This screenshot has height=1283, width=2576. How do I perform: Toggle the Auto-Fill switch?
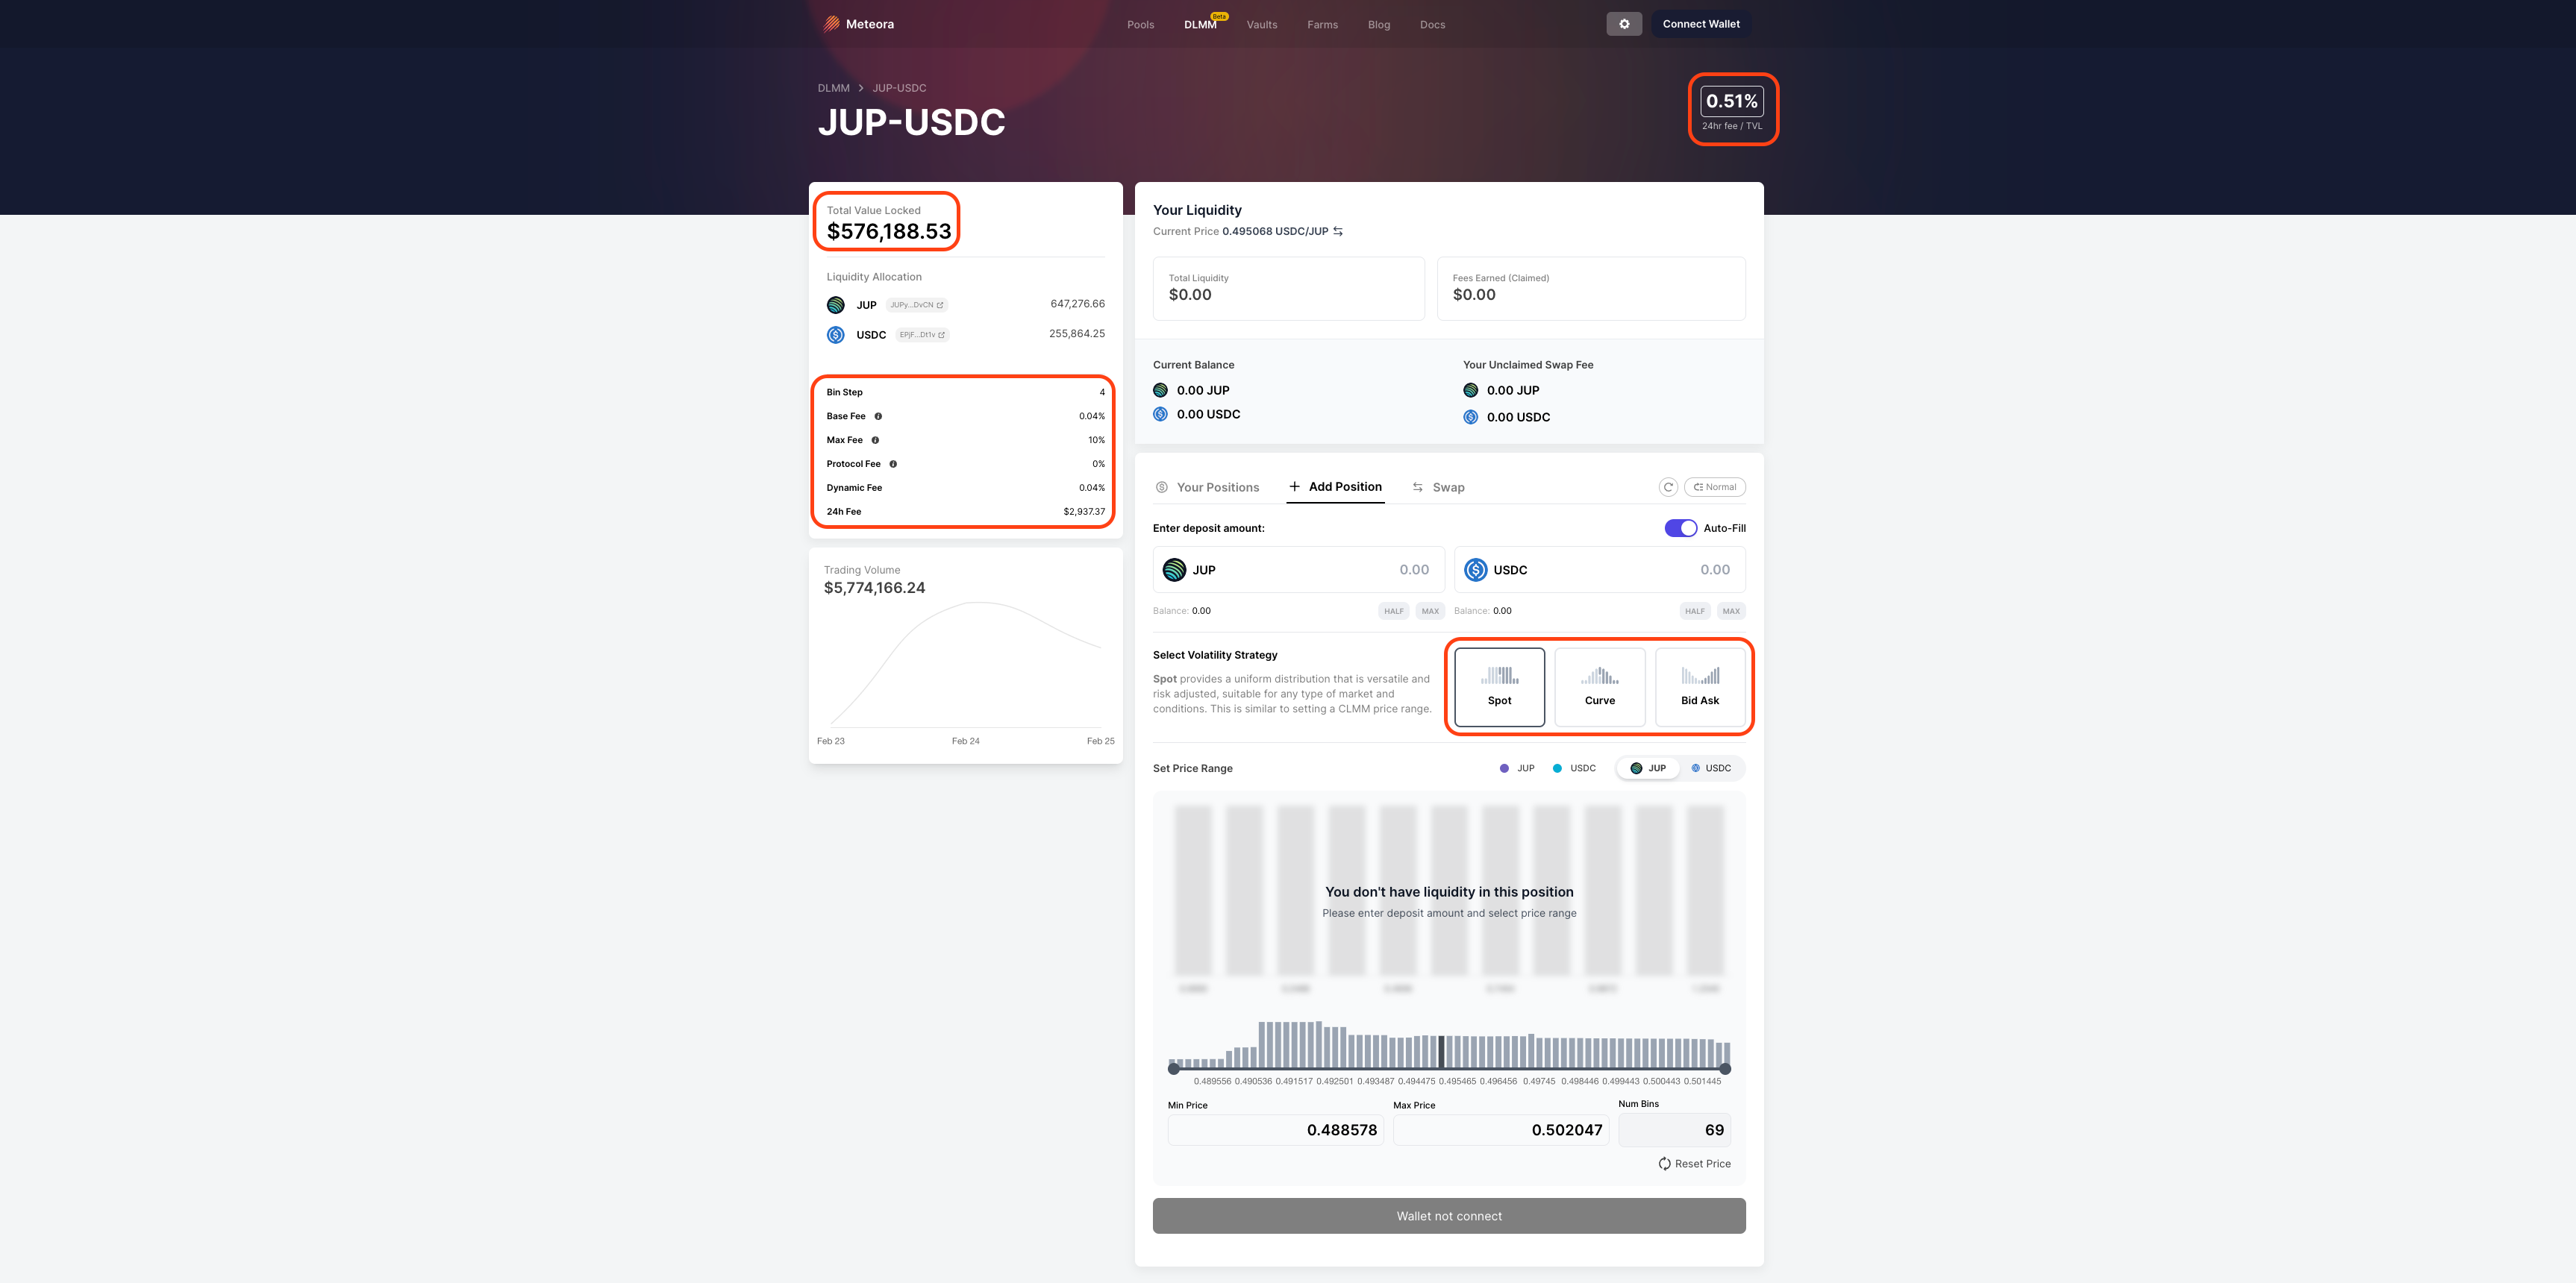coord(1681,529)
